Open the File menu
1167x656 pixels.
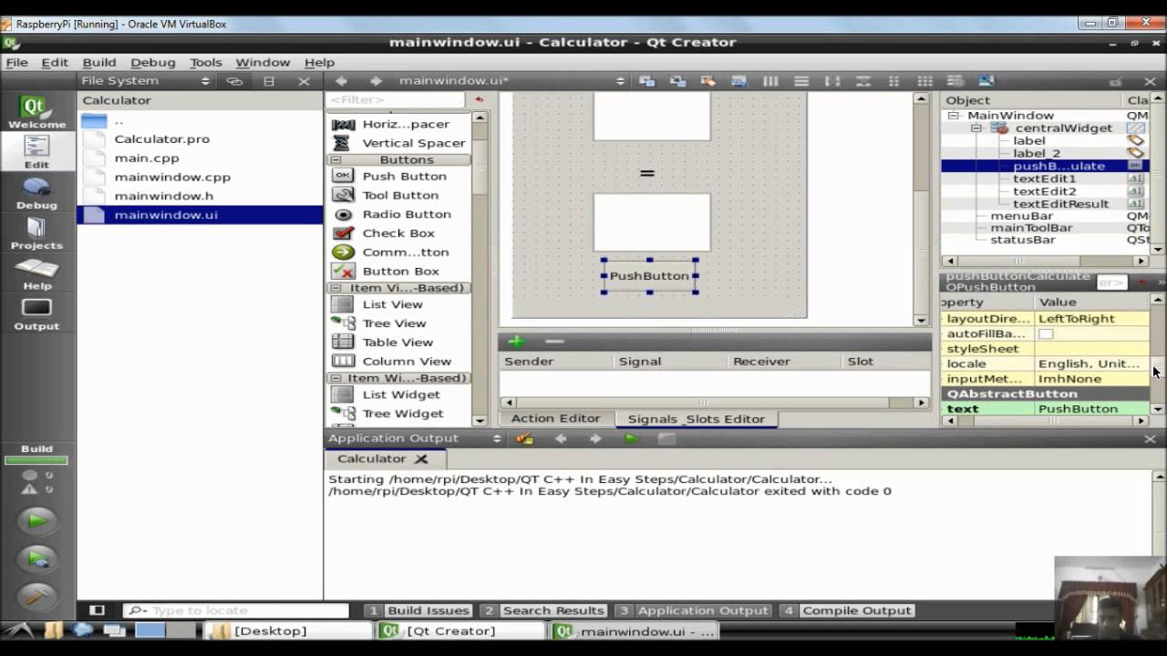coord(16,62)
